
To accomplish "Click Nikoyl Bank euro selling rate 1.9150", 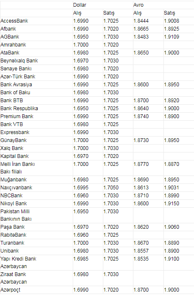I will tap(171, 204).
